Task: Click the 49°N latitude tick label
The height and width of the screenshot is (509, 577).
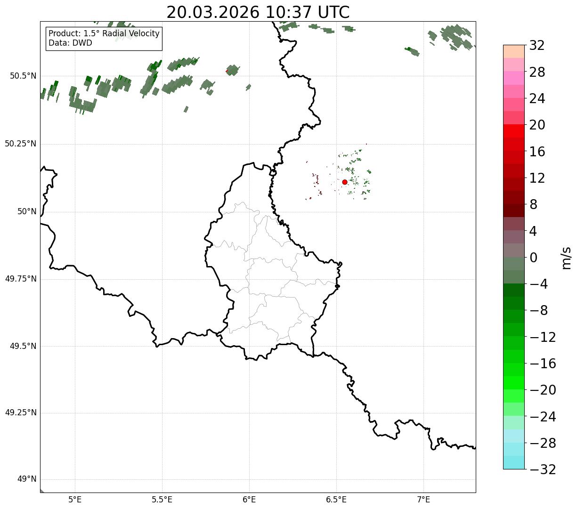Action: (x=27, y=479)
